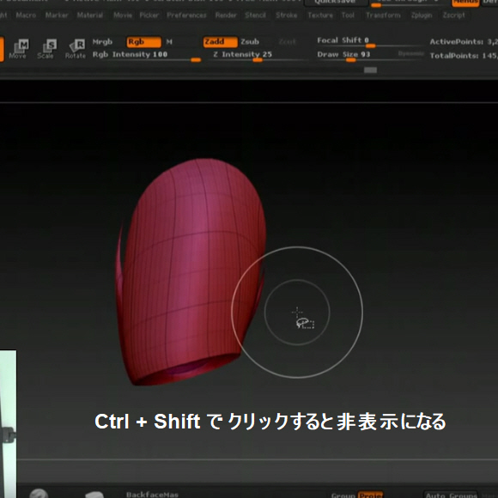This screenshot has width=498, height=498.
Task: Open the Zscript menu
Action: [454, 15]
